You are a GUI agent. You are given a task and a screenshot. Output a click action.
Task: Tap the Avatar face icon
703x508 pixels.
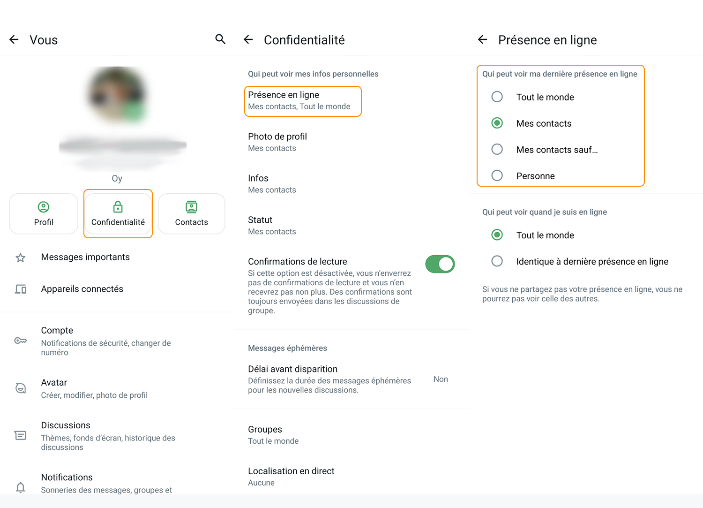click(21, 388)
